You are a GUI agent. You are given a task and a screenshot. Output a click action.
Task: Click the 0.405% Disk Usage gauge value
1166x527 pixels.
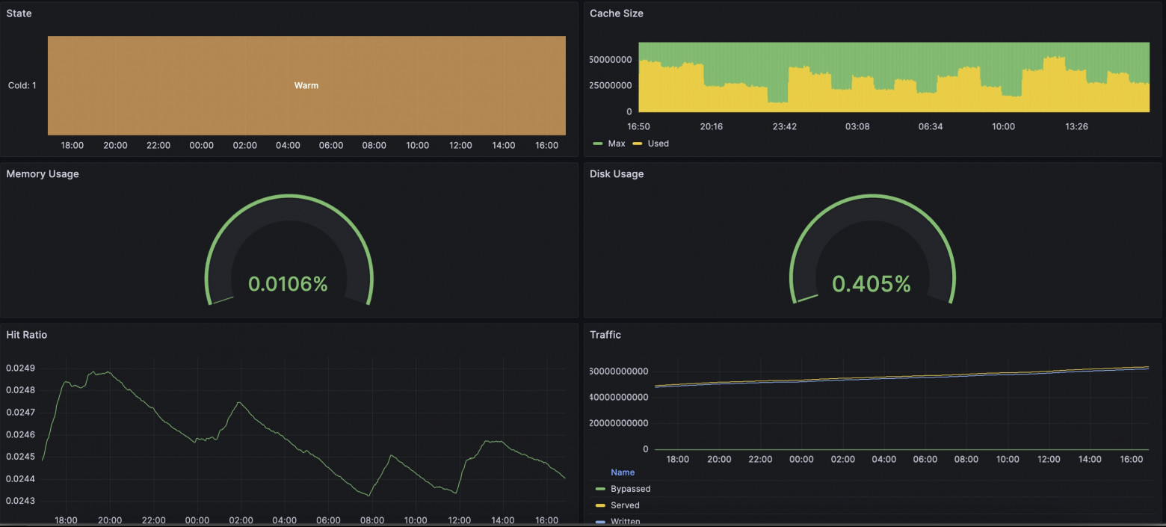(x=872, y=284)
